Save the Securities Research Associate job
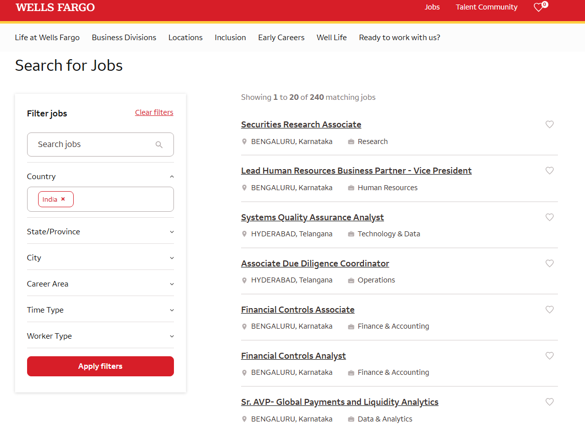Viewport: 585px width, 425px height. 549,124
